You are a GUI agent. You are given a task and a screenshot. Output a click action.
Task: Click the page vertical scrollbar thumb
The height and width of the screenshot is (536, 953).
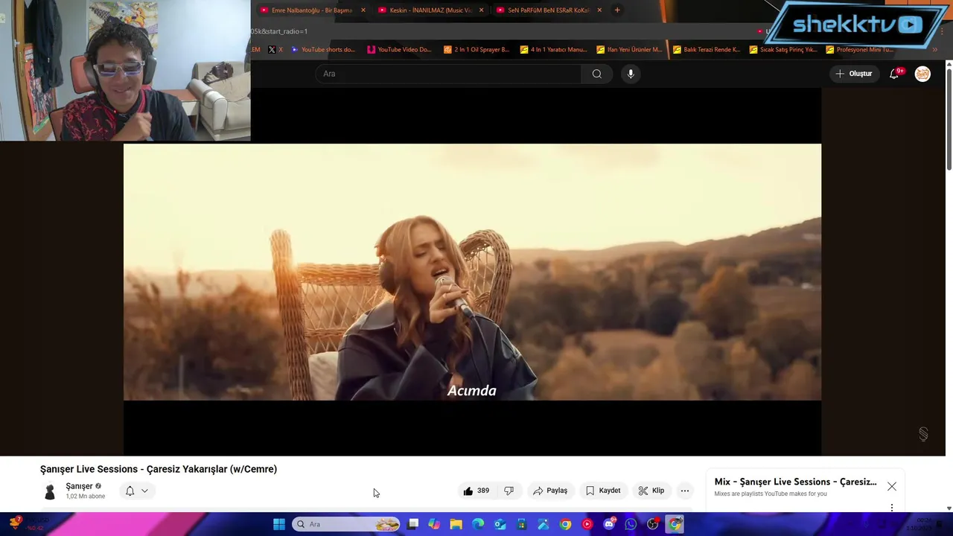tap(949, 119)
